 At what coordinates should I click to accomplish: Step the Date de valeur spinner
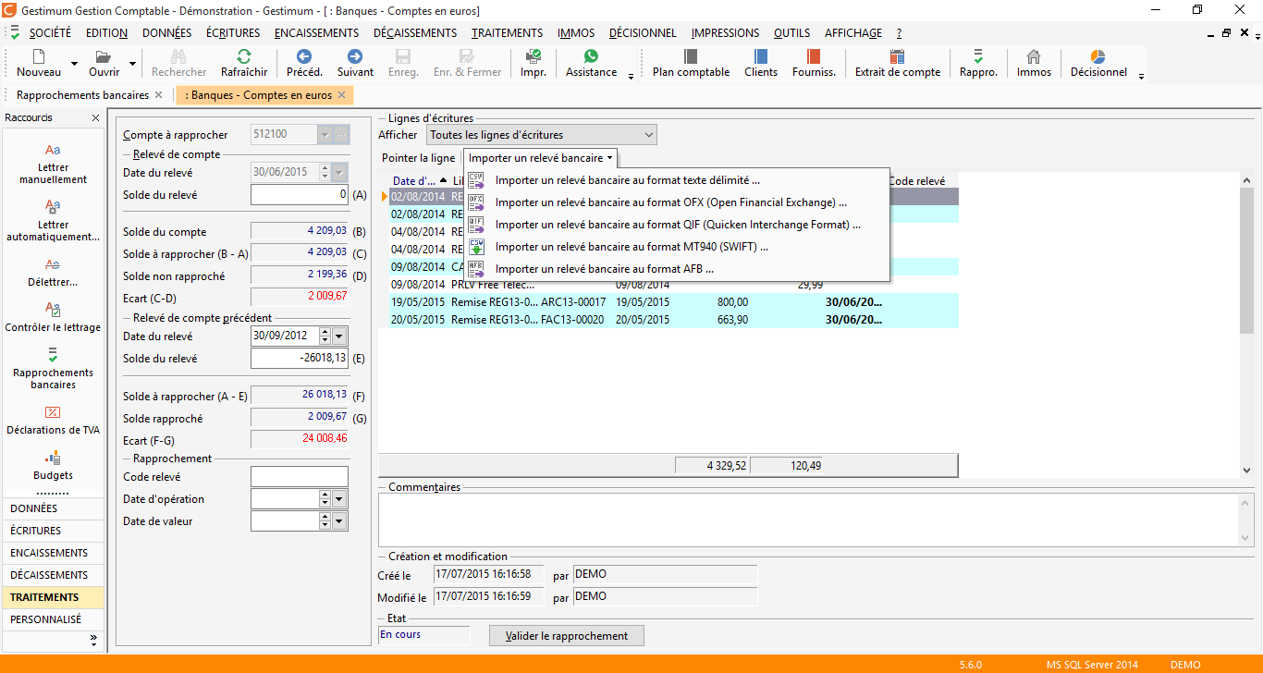click(325, 521)
